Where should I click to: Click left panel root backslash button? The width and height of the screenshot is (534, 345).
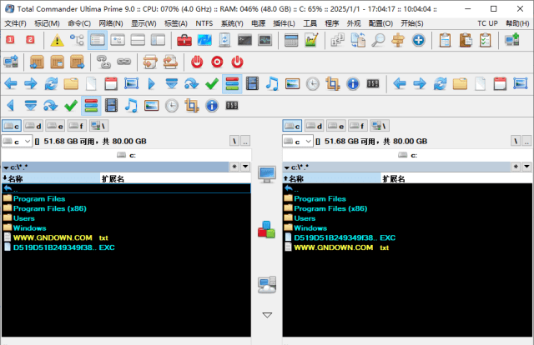(234, 141)
